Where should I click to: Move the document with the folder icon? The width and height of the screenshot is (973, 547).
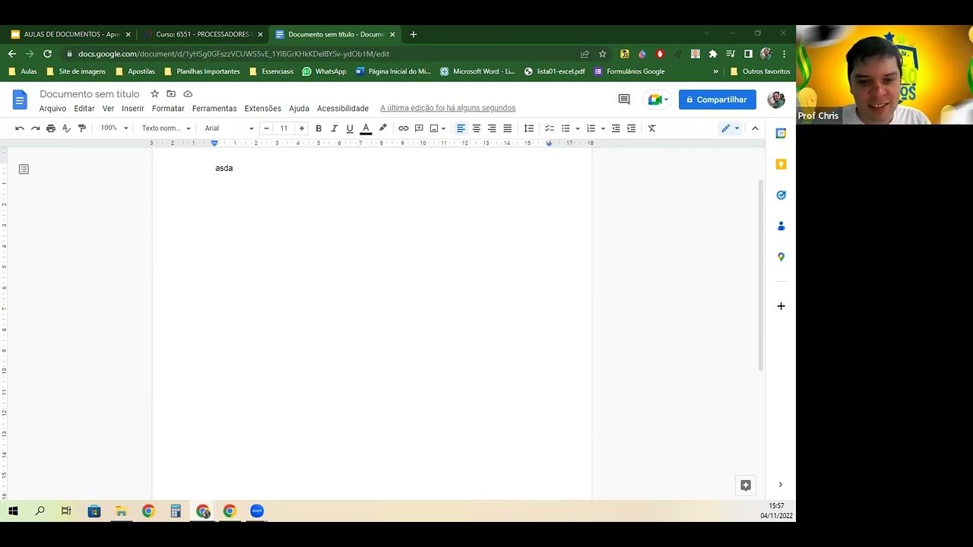point(171,93)
